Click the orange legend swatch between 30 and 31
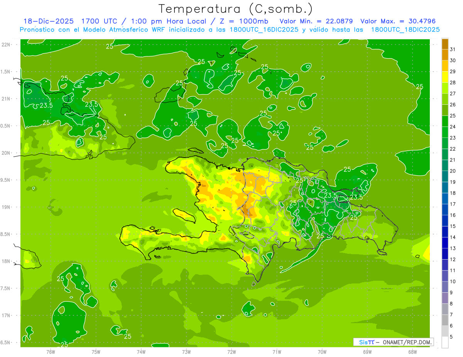 click(x=445, y=55)
